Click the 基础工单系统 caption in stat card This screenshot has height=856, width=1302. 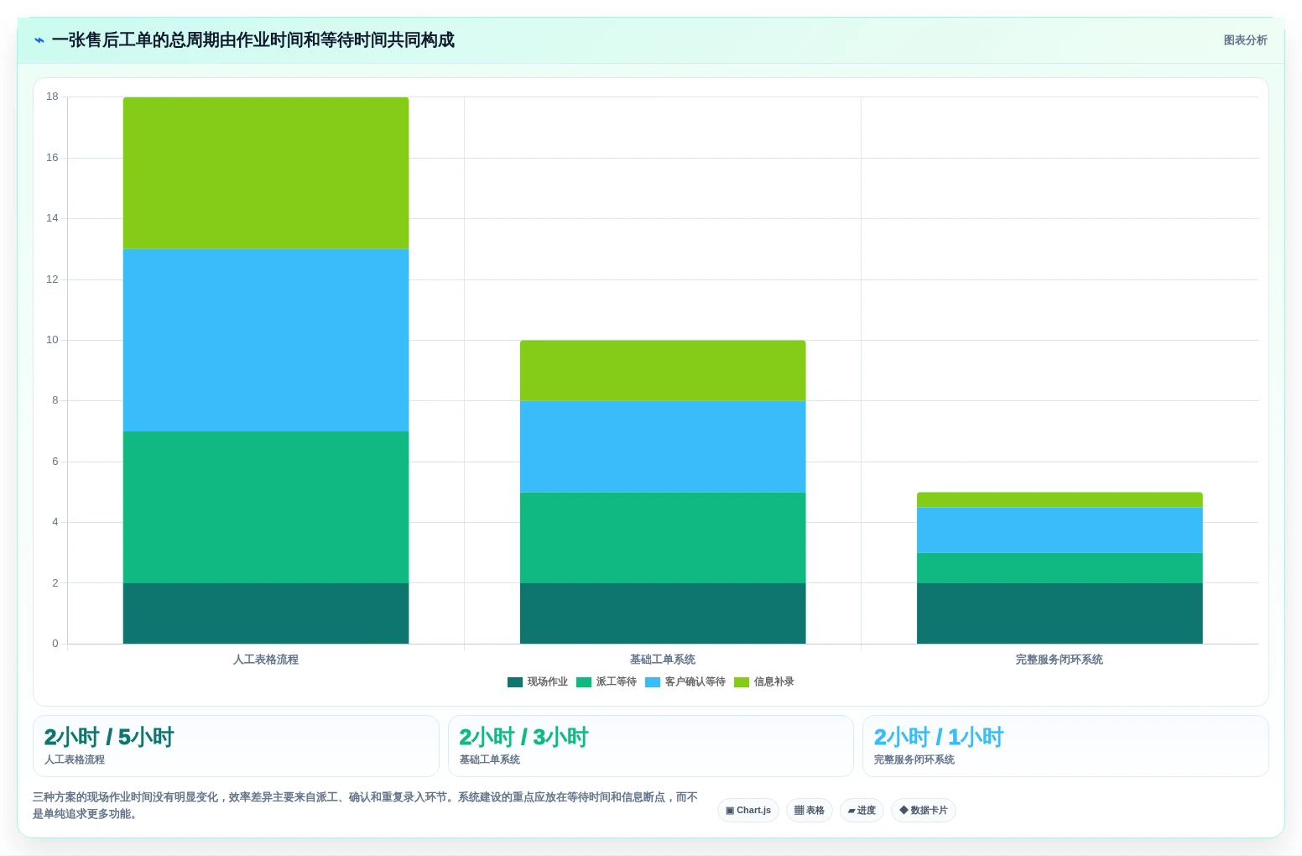click(x=490, y=759)
